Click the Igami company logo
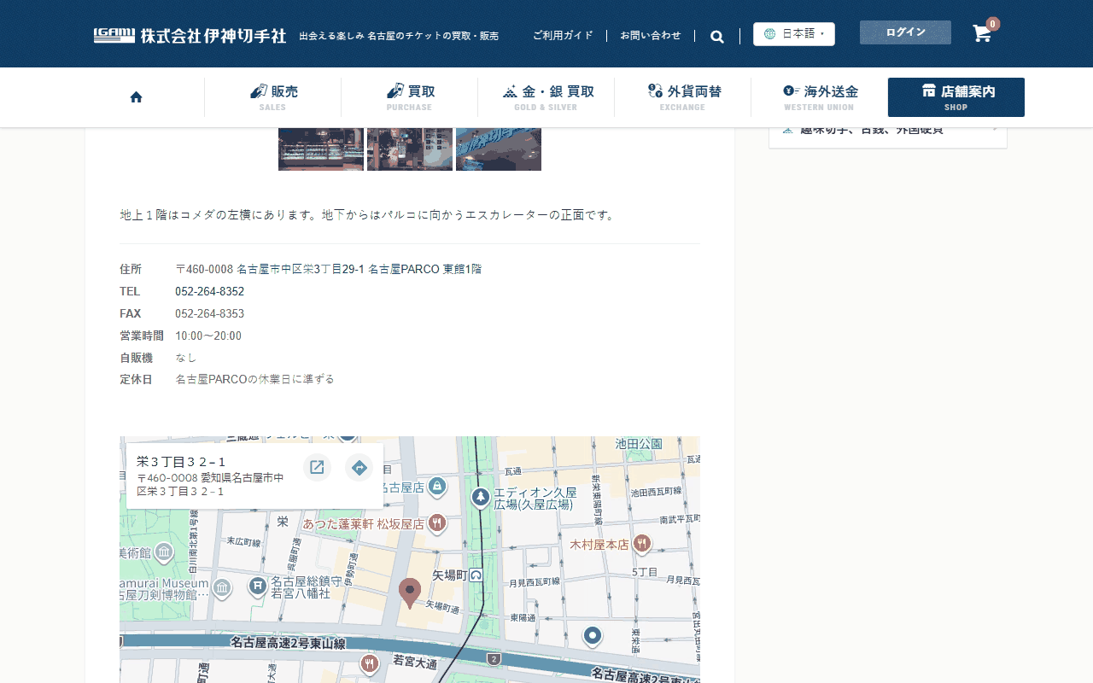 pos(190,36)
